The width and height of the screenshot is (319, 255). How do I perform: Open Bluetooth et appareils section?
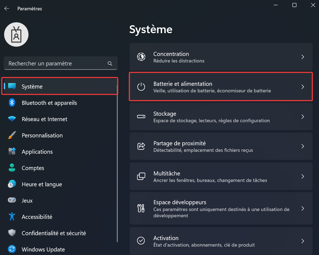tap(49, 103)
